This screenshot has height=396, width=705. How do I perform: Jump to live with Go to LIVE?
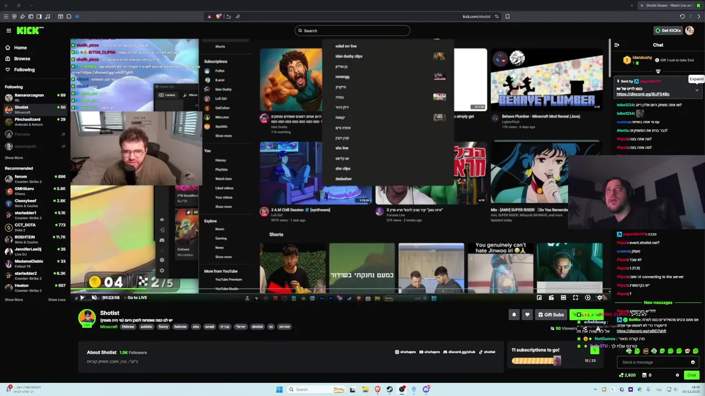pos(137,298)
